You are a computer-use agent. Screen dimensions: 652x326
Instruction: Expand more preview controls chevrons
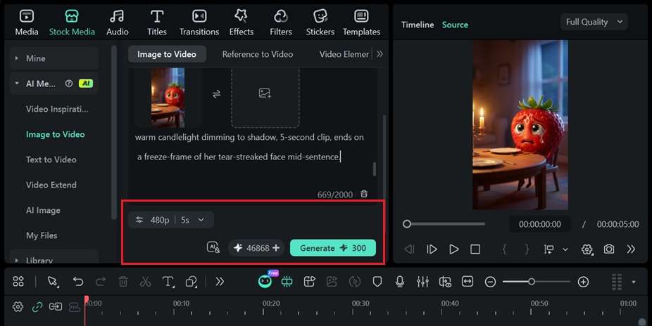pyautogui.click(x=631, y=249)
